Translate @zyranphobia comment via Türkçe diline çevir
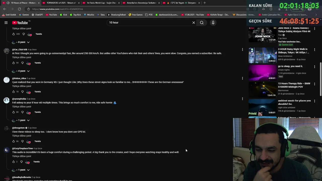Image resolution: width=322 pixels, height=181 pixels. coord(22,107)
